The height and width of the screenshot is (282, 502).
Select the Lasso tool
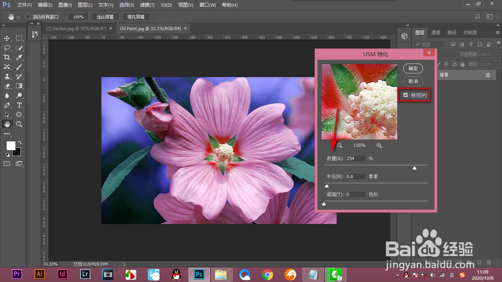tap(7, 48)
